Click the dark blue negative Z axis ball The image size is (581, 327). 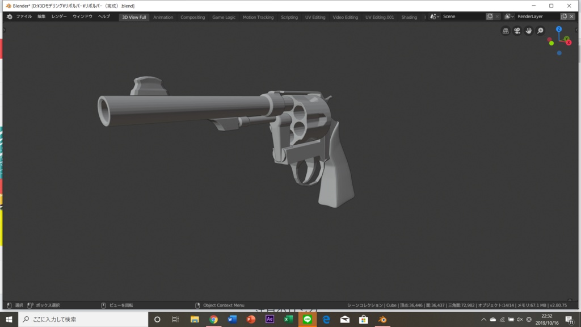559,53
